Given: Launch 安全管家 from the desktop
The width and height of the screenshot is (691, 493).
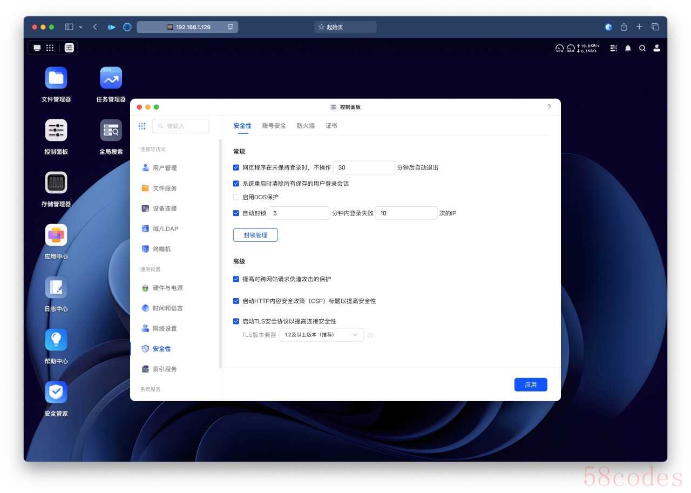Looking at the screenshot, I should 56,393.
